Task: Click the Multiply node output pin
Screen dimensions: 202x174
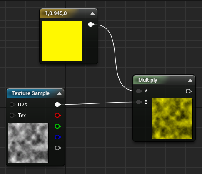Action: tap(189, 91)
